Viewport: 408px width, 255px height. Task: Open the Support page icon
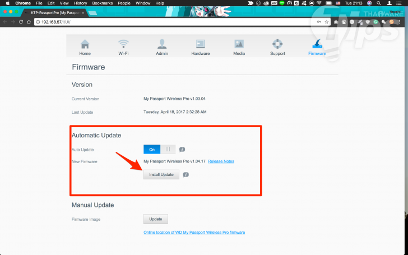[x=277, y=44]
